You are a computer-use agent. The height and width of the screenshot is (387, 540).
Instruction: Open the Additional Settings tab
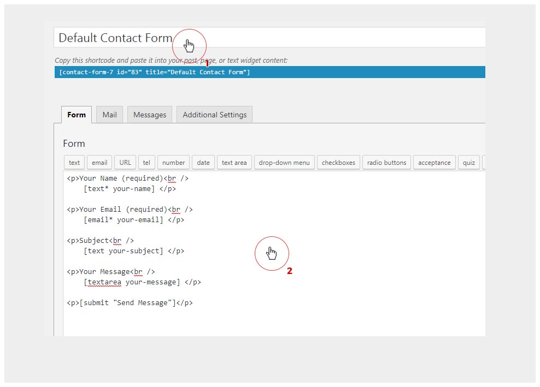214,115
